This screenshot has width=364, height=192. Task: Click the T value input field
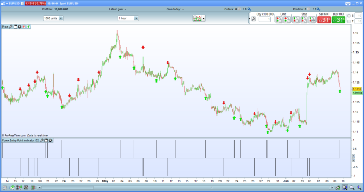tap(358, 21)
